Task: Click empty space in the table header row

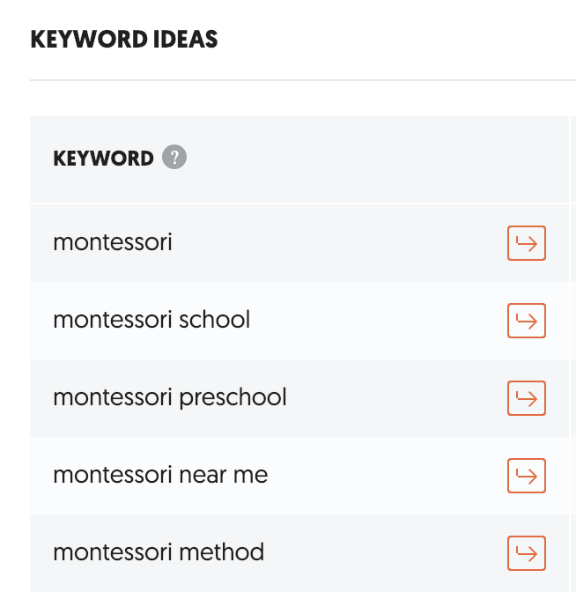Action: coord(370,159)
